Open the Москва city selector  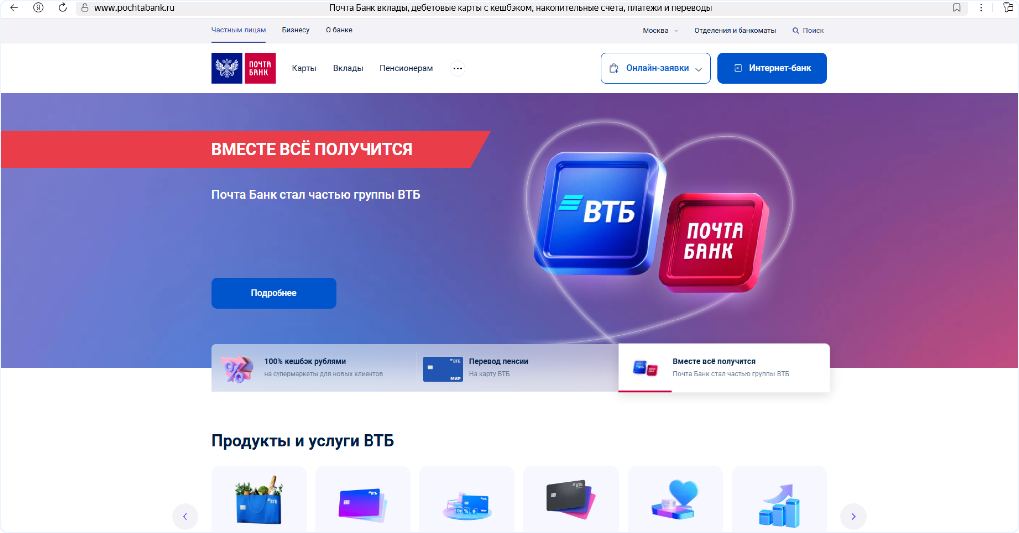[660, 30]
